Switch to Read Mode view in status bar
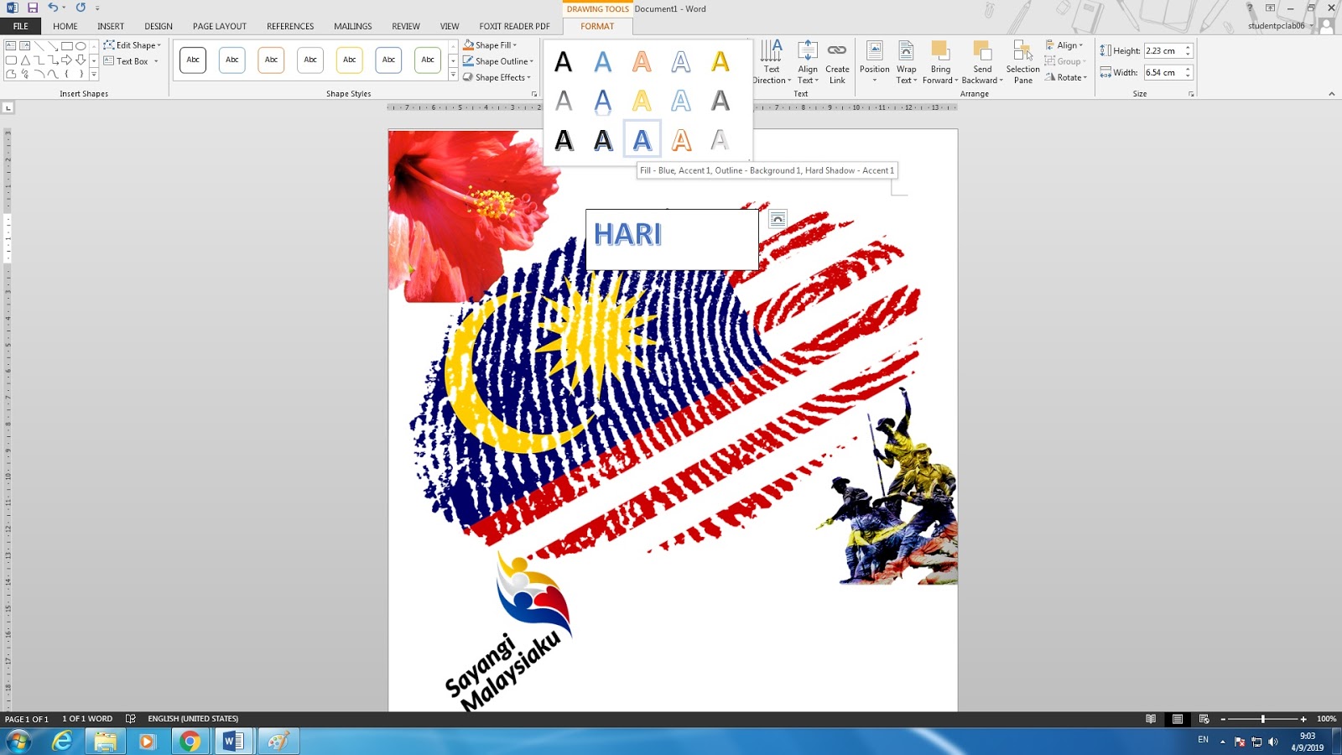This screenshot has height=755, width=1342. click(x=1151, y=719)
